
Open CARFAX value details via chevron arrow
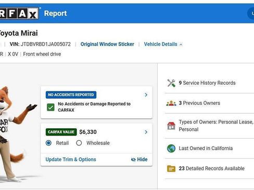(x=146, y=132)
